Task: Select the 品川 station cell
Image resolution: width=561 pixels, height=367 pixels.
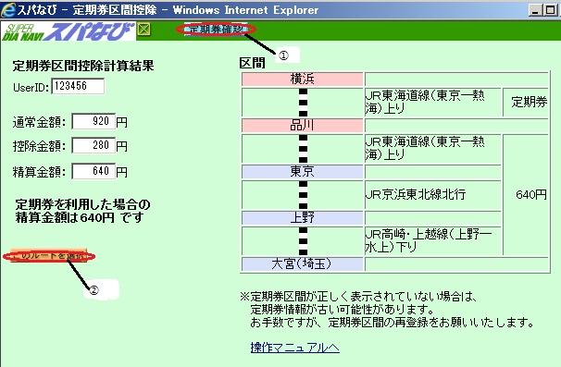Action: click(303, 126)
